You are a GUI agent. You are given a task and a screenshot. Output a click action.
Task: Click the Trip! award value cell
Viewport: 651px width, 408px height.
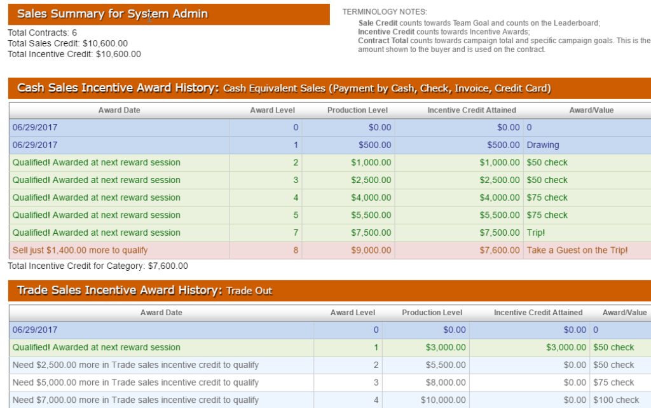point(537,233)
